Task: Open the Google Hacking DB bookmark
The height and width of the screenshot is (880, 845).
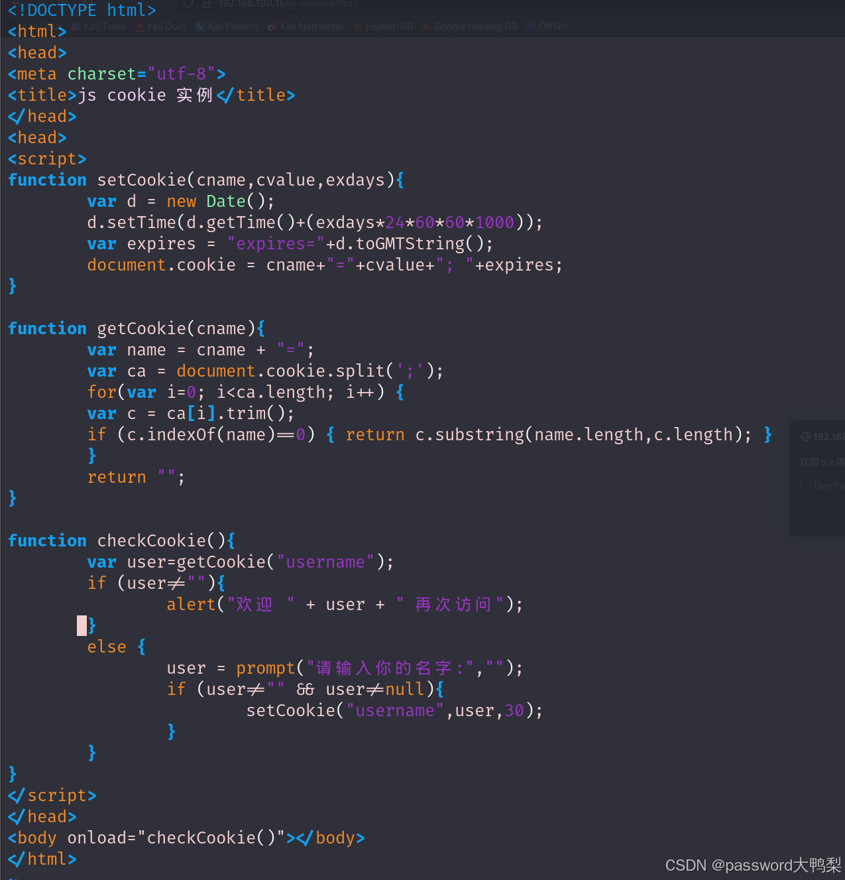Action: click(470, 27)
